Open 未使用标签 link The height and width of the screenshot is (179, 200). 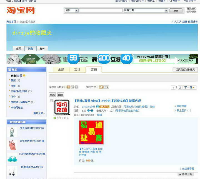17,107
